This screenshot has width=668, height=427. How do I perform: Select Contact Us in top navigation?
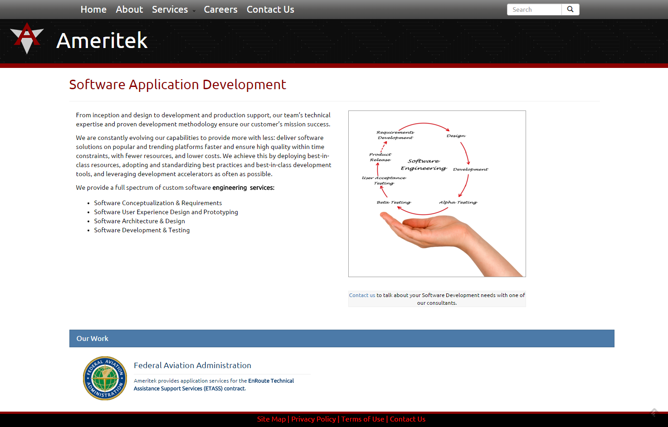click(x=270, y=10)
